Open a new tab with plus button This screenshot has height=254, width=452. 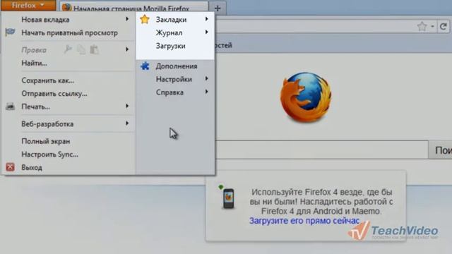point(218,8)
